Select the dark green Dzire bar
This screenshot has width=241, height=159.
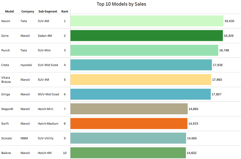click(x=147, y=36)
